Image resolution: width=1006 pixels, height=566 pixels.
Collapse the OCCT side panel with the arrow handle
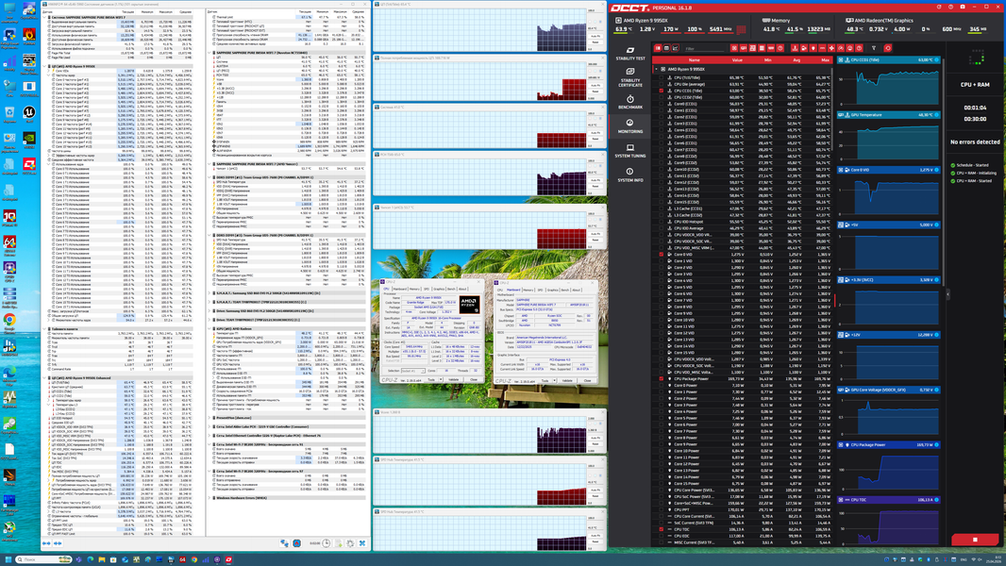tap(947, 293)
